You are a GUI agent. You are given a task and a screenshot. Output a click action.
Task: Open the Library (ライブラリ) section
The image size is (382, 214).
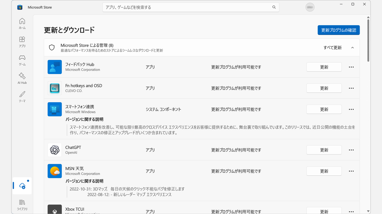coord(22,205)
